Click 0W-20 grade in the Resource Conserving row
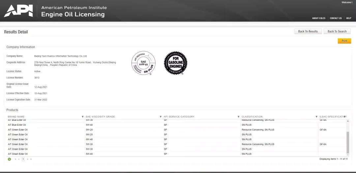The image size is (356, 173). coord(89,130)
